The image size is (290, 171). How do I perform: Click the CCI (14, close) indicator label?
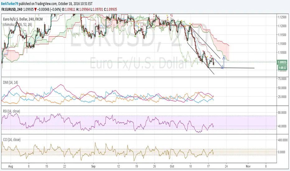(12, 140)
